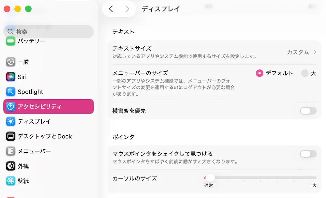Select the Appearance (外観) sidebar icon

[10, 166]
